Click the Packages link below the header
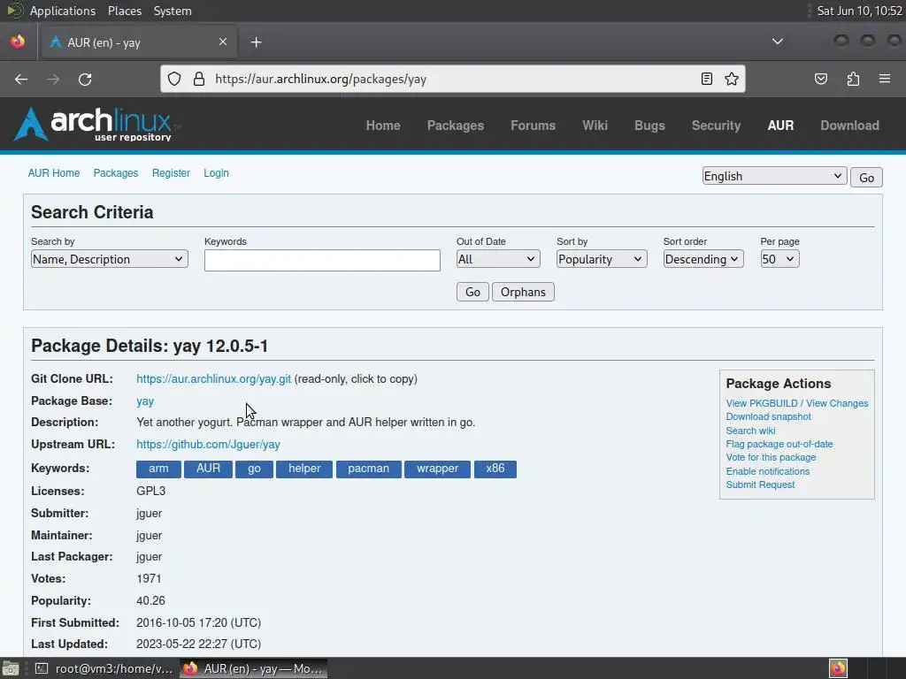The image size is (906, 679). 116,173
